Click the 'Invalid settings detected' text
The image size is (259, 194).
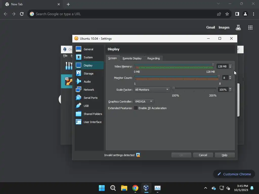coord(119,155)
